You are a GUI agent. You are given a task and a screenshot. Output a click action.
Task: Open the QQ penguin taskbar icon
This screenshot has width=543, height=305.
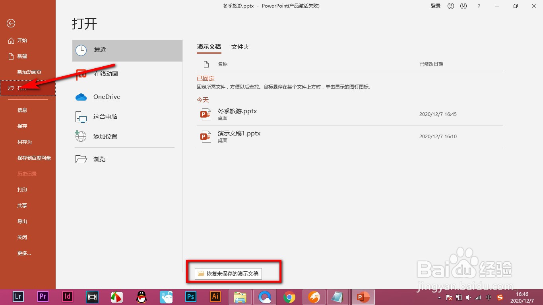click(x=141, y=297)
